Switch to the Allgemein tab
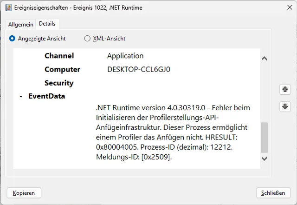Image resolution: width=297 pixels, height=205 pixels. pos(21,24)
